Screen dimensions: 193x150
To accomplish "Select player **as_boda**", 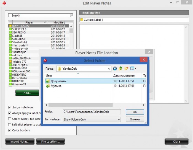I will pos(39,45).
